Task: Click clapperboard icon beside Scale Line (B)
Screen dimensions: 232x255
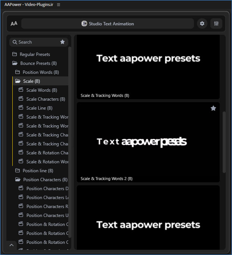Action: point(21,108)
